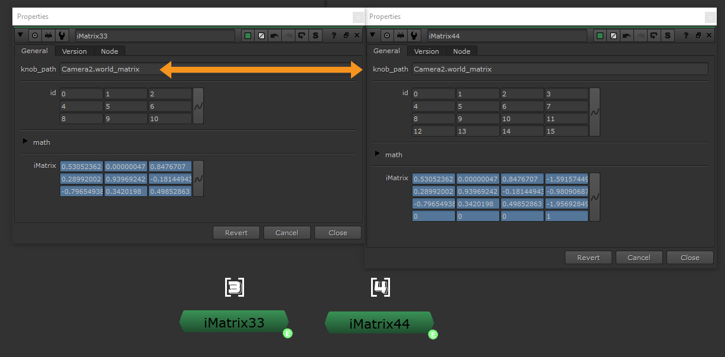Open the wrench settings icon for iMatrix33
725x357 pixels.
[62, 35]
